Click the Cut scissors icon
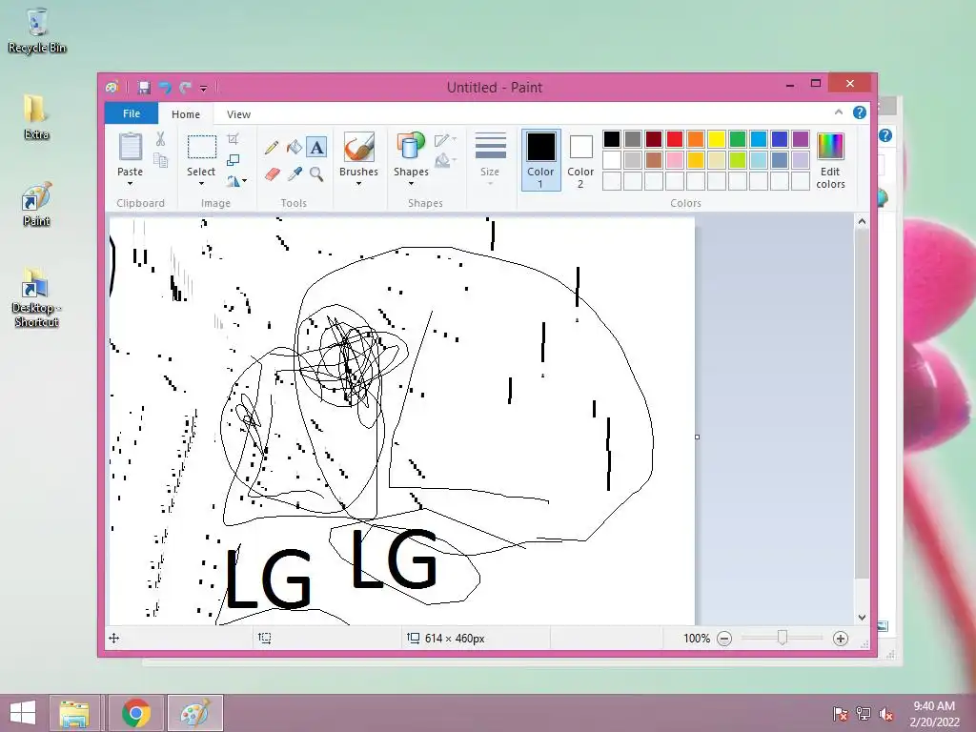Screen dimensions: 976x732 [160, 139]
